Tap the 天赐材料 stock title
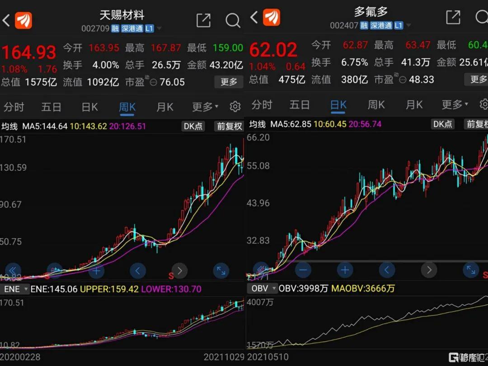The image size is (488, 366). pyautogui.click(x=122, y=15)
